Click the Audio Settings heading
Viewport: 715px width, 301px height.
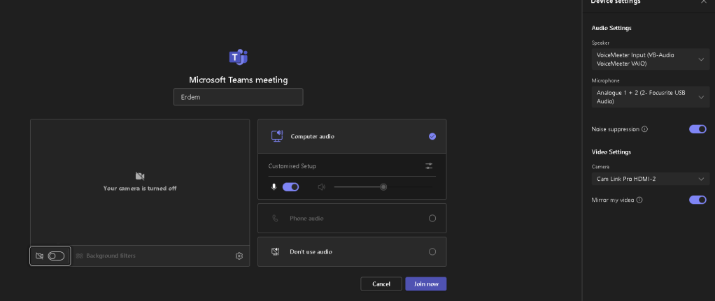(611, 28)
